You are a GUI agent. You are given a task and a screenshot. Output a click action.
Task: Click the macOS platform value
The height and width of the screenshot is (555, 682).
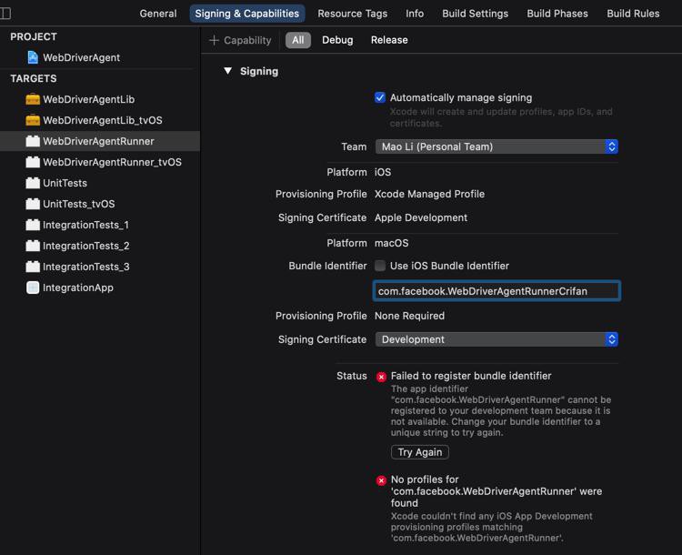[x=391, y=243]
